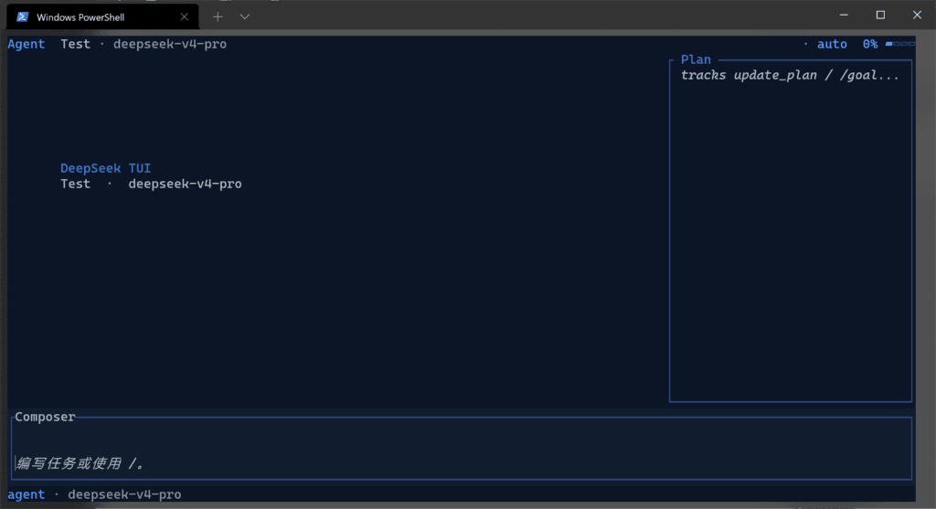This screenshot has height=509, width=936.
Task: Click the 0% context usage value
Action: tap(870, 44)
